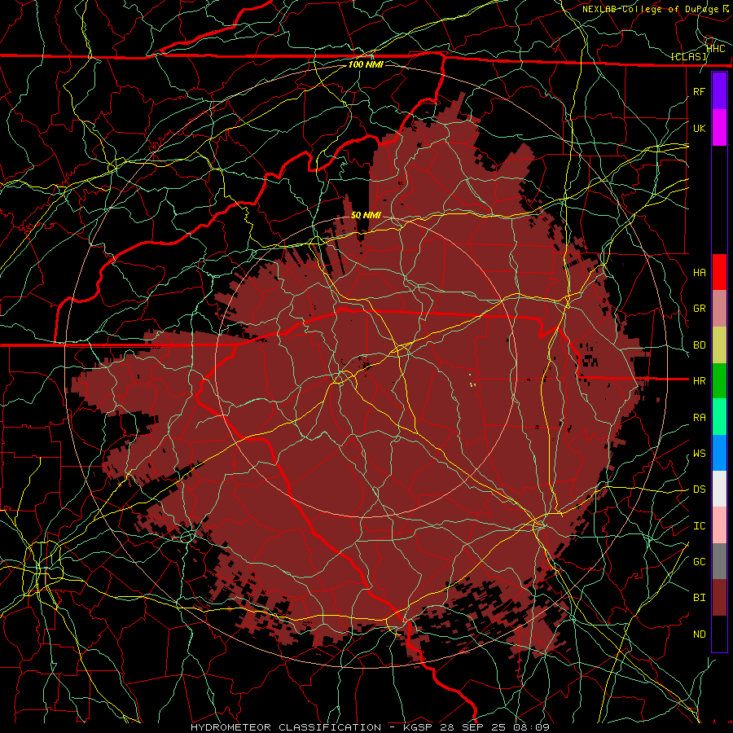Click the UK magenta legend swatch

click(x=719, y=128)
